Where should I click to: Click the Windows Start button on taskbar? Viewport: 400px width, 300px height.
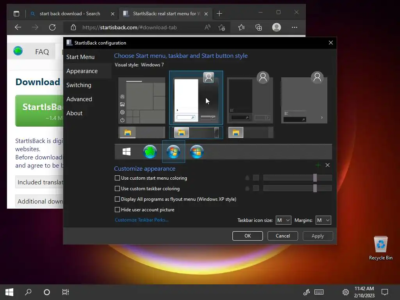[x=9, y=292]
